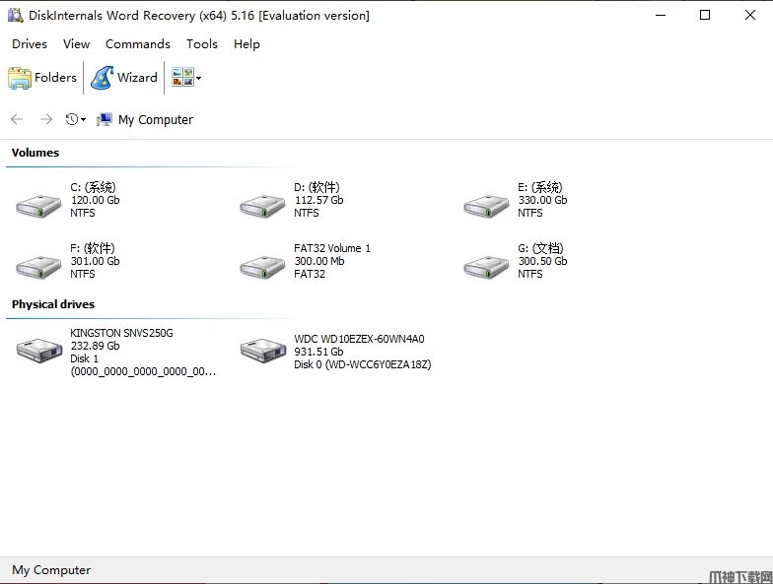Open the Drives menu
This screenshot has height=584, width=773.
click(x=30, y=43)
